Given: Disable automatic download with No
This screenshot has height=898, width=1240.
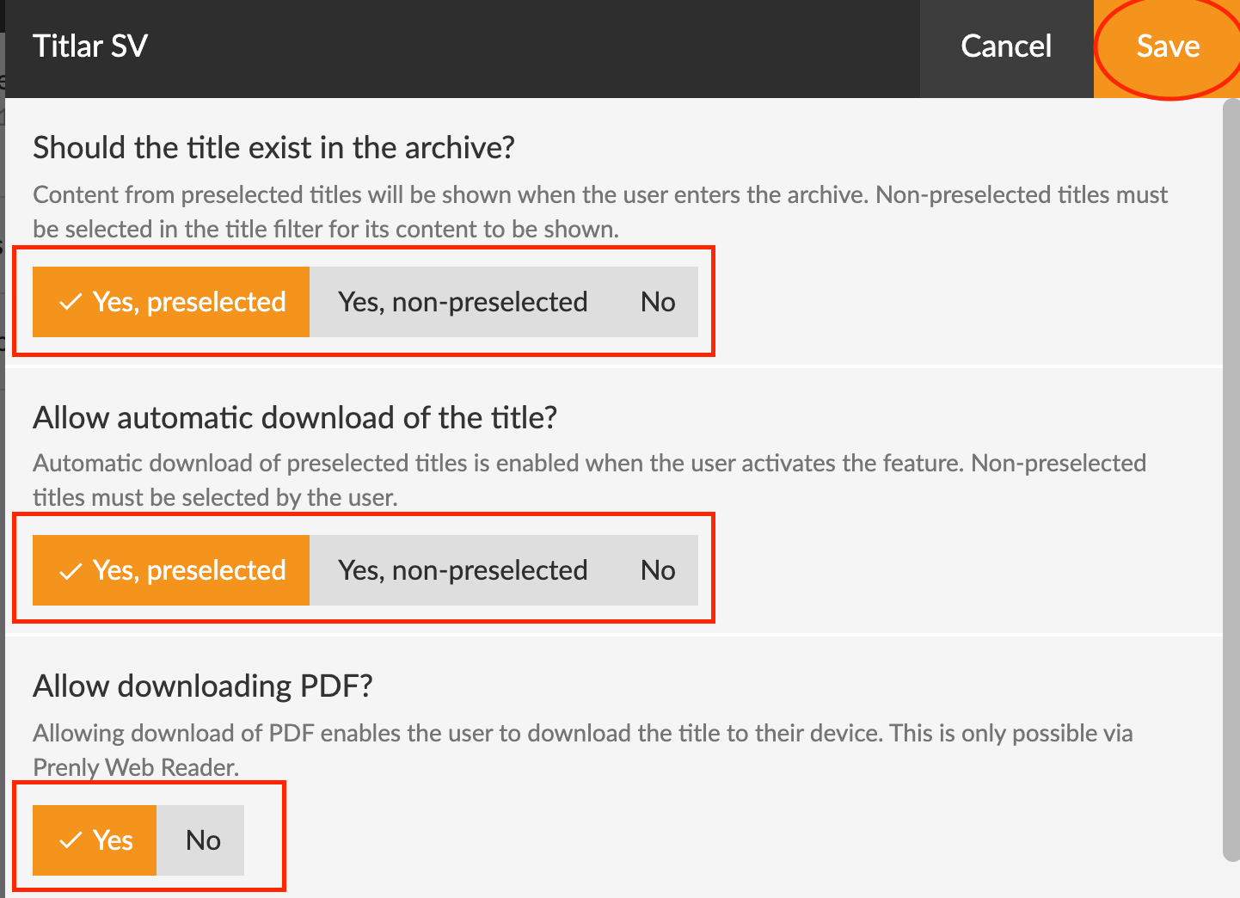Looking at the screenshot, I should [658, 570].
